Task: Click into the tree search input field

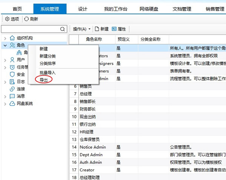Action: (30, 29)
